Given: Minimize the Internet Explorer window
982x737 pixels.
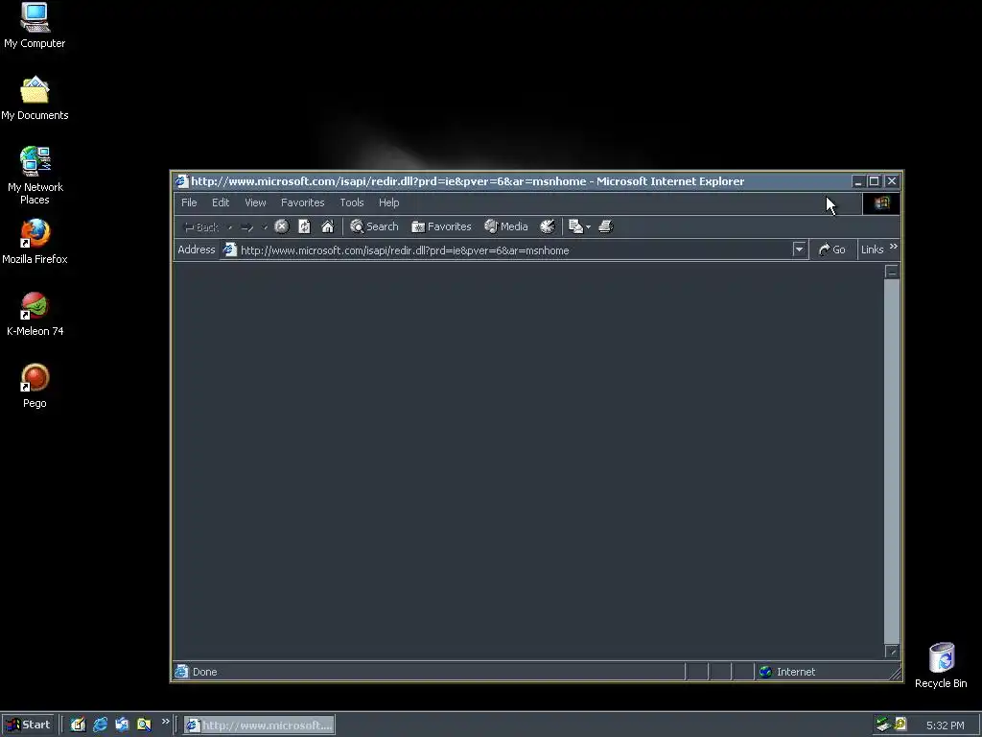Looking at the screenshot, I should pos(858,181).
